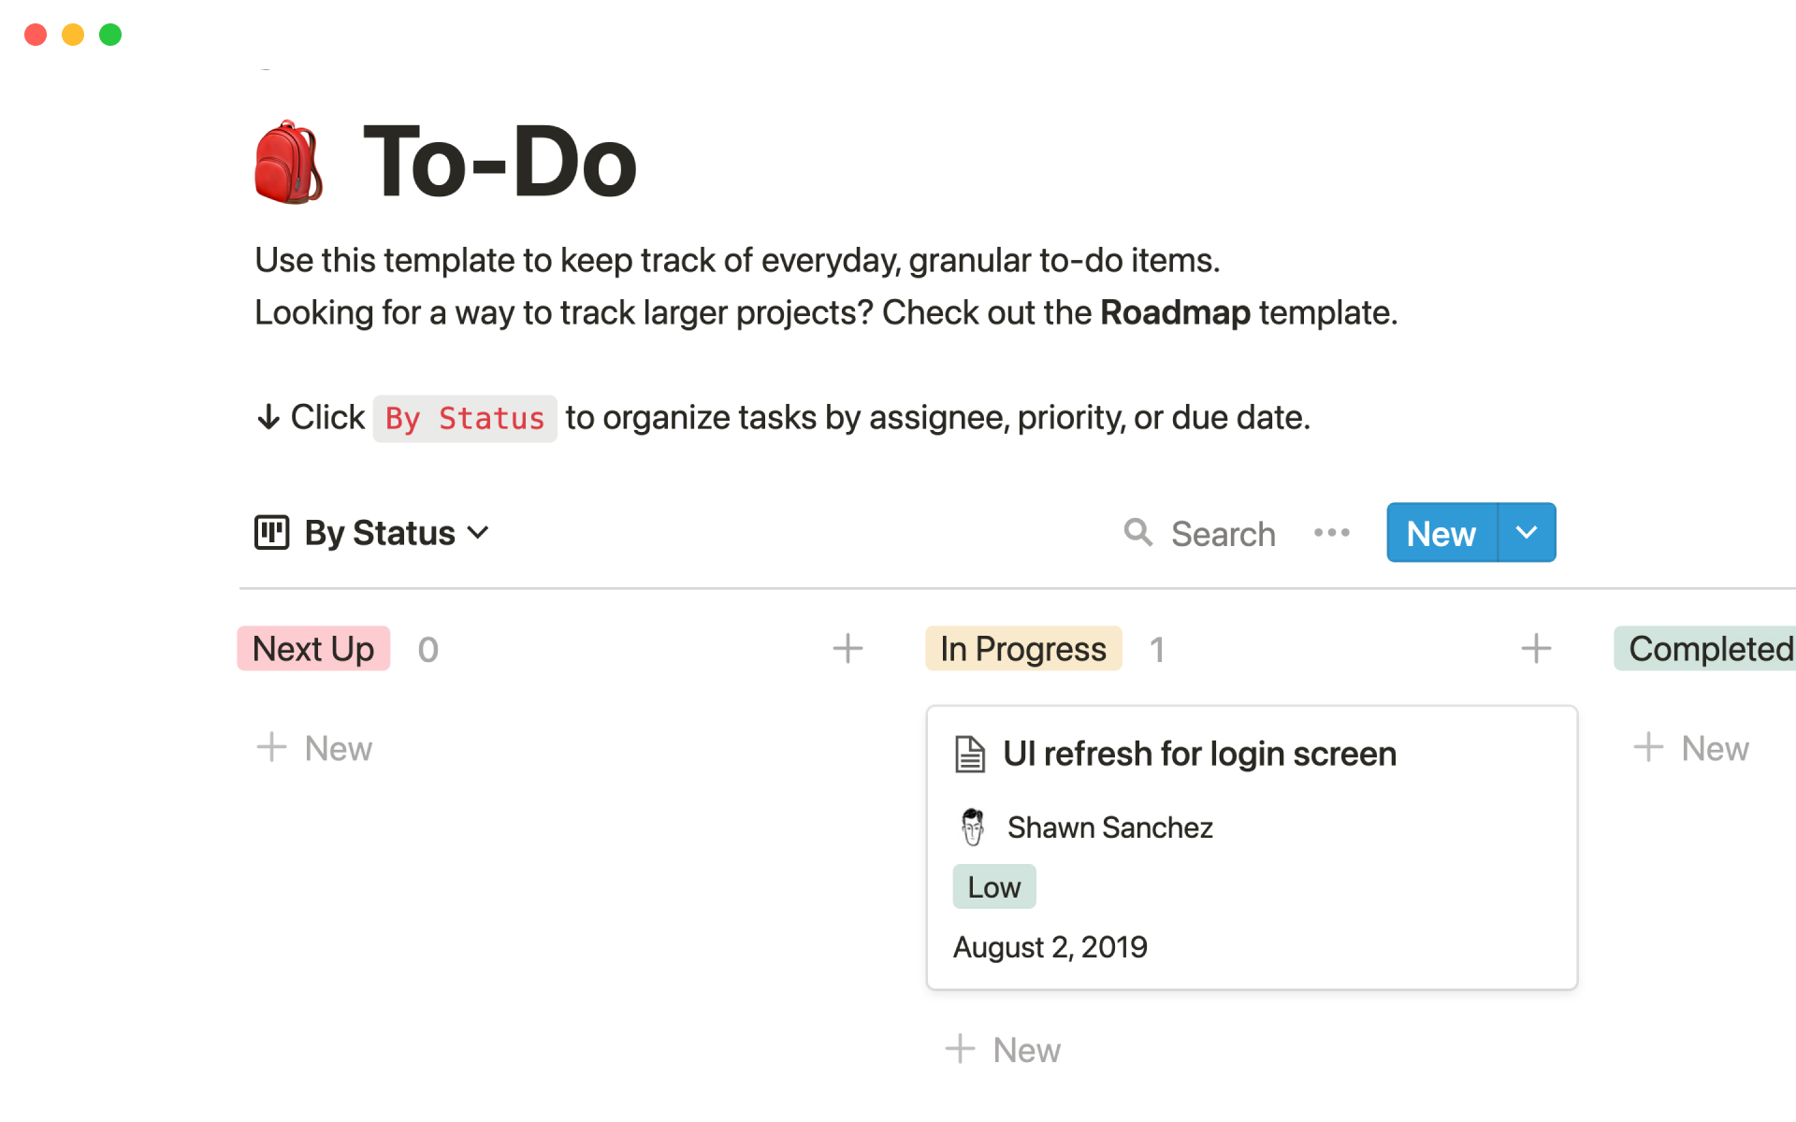
Task: Click the plus icon beside In Progress
Action: pyautogui.click(x=1535, y=648)
